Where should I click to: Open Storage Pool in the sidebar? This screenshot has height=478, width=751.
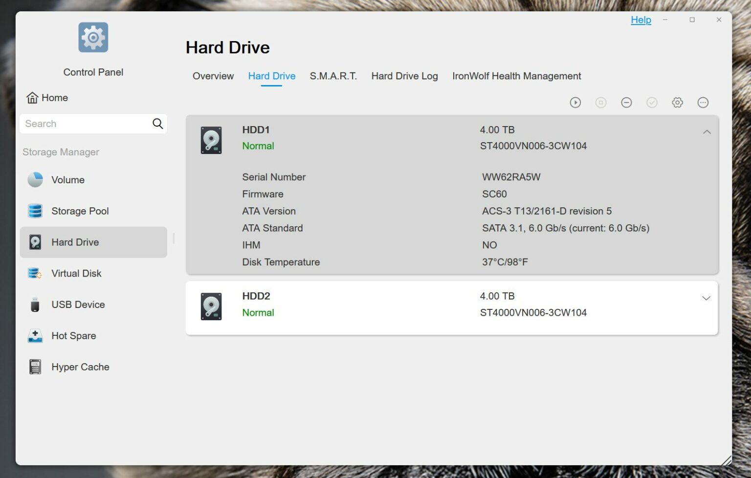(80, 211)
